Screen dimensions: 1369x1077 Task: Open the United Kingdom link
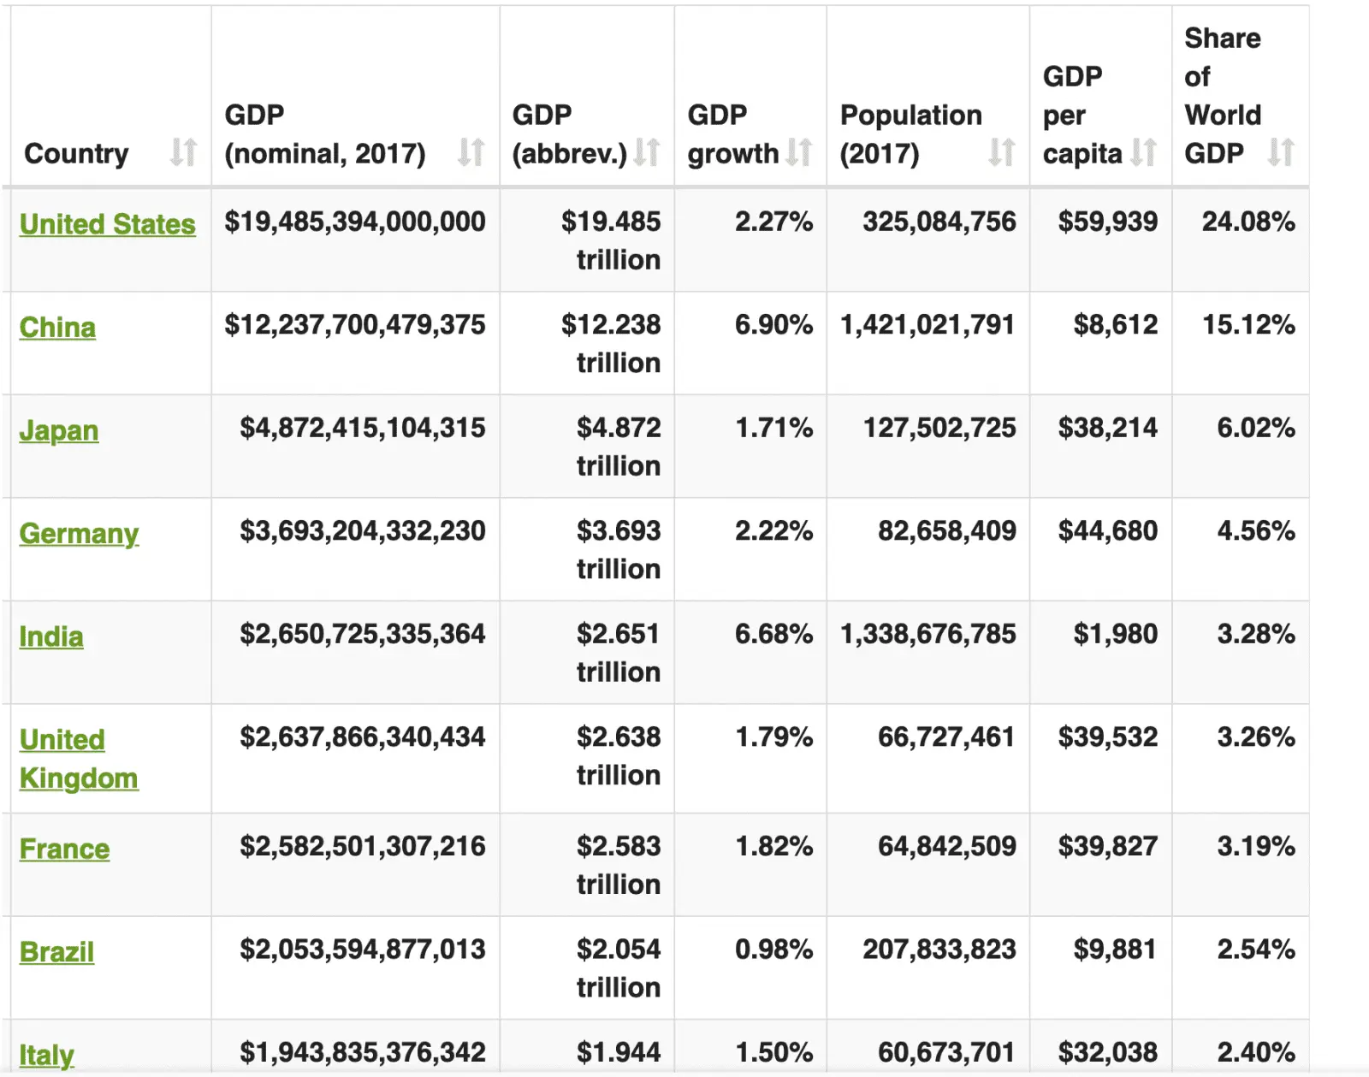(x=79, y=759)
